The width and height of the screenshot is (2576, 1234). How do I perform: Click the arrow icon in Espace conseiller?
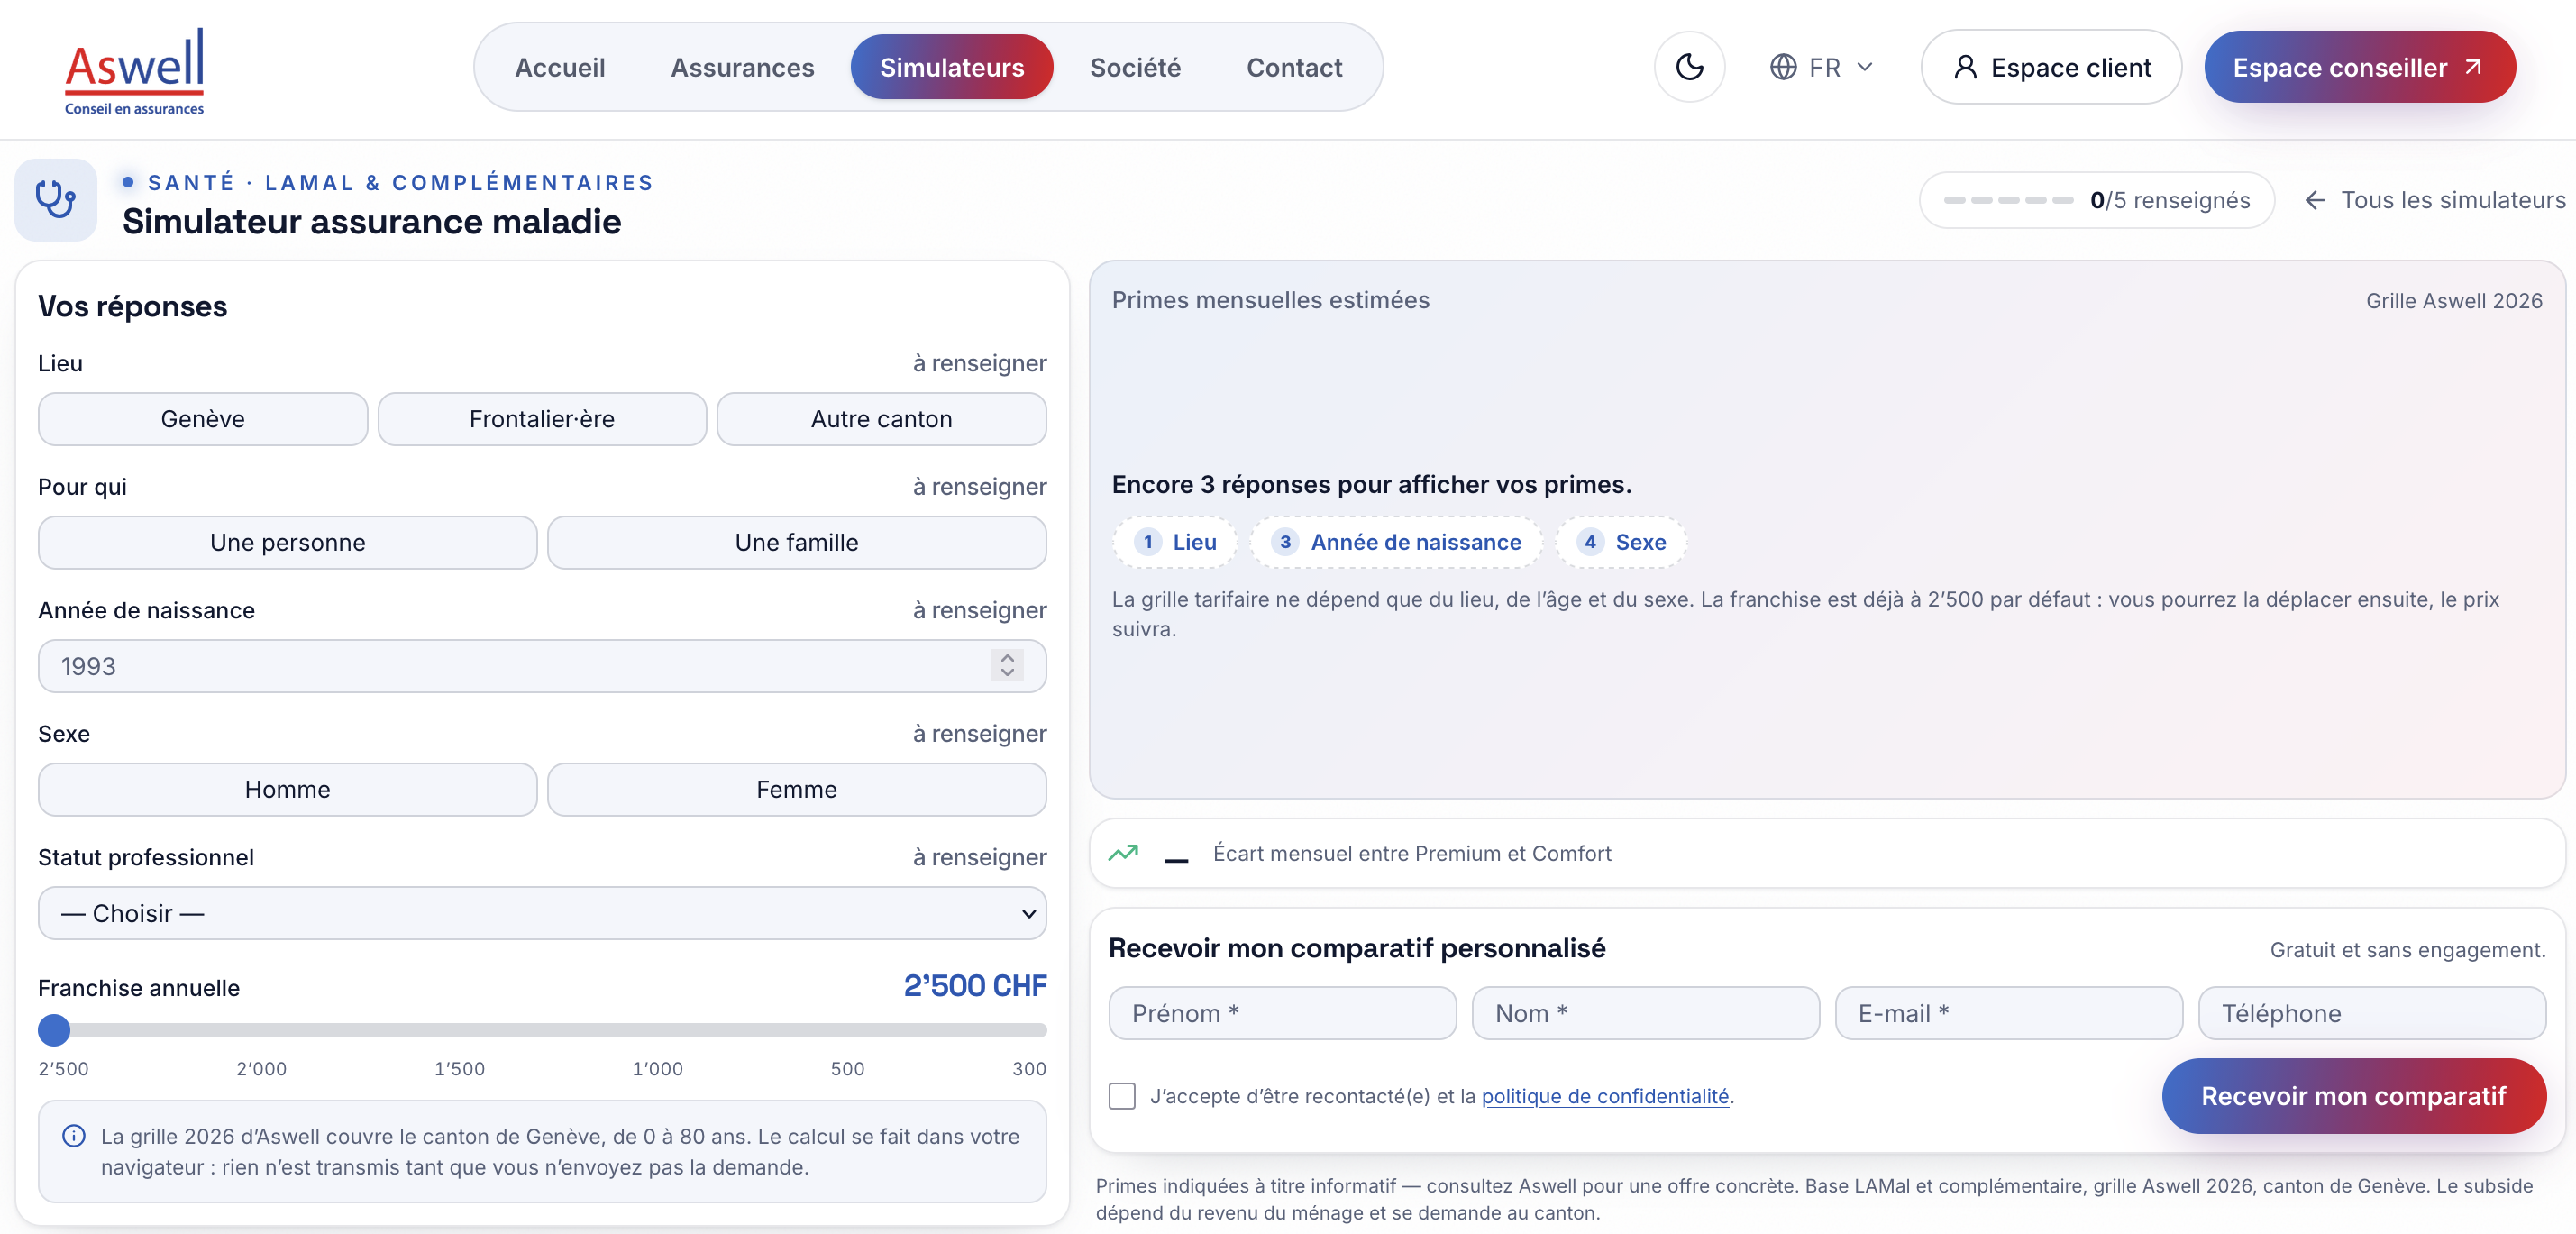[2474, 67]
